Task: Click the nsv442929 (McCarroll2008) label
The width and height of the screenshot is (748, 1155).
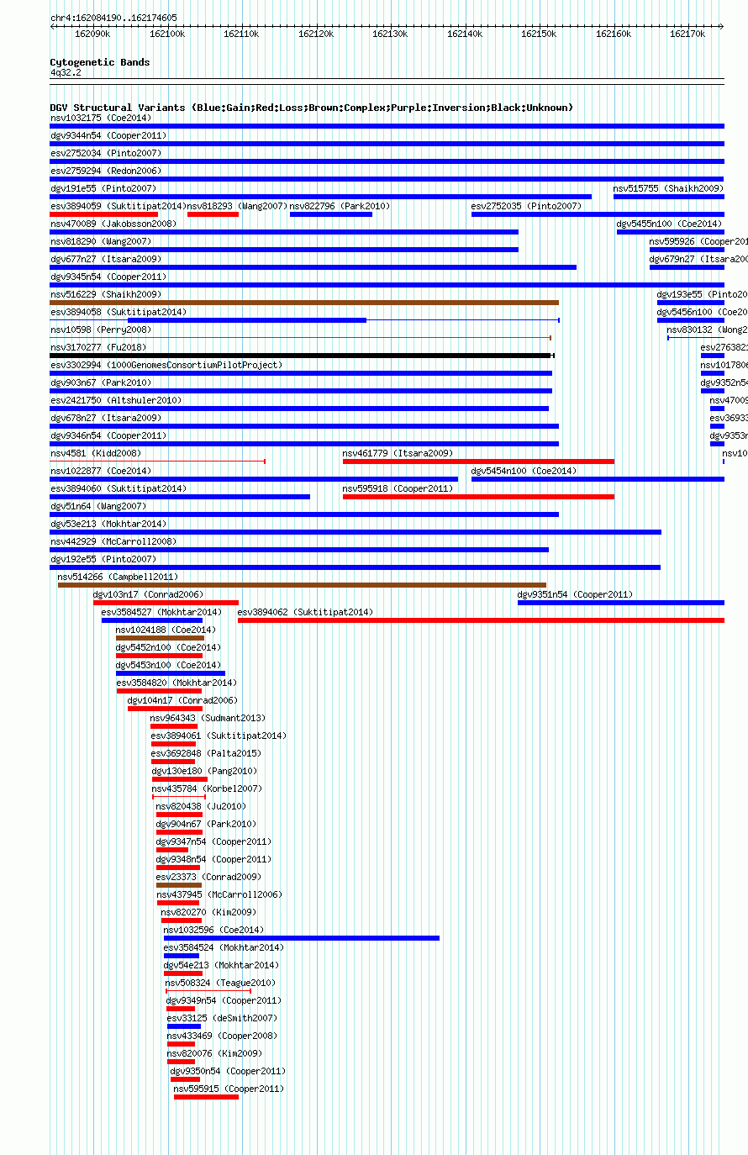Action: tap(113, 541)
